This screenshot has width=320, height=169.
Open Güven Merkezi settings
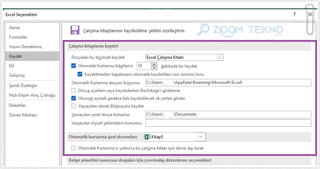point(23,115)
